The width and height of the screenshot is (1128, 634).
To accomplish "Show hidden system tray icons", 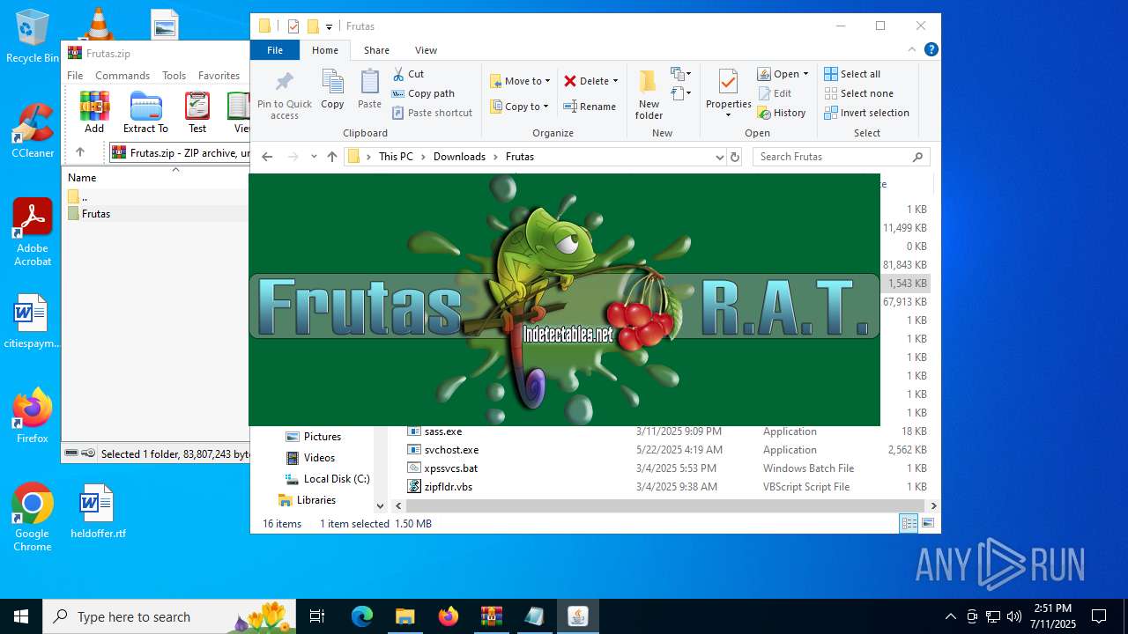I will point(950,616).
